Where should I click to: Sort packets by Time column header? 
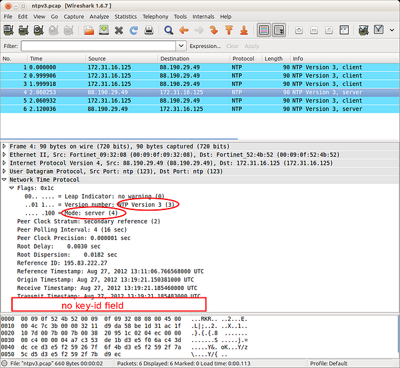tap(57, 59)
